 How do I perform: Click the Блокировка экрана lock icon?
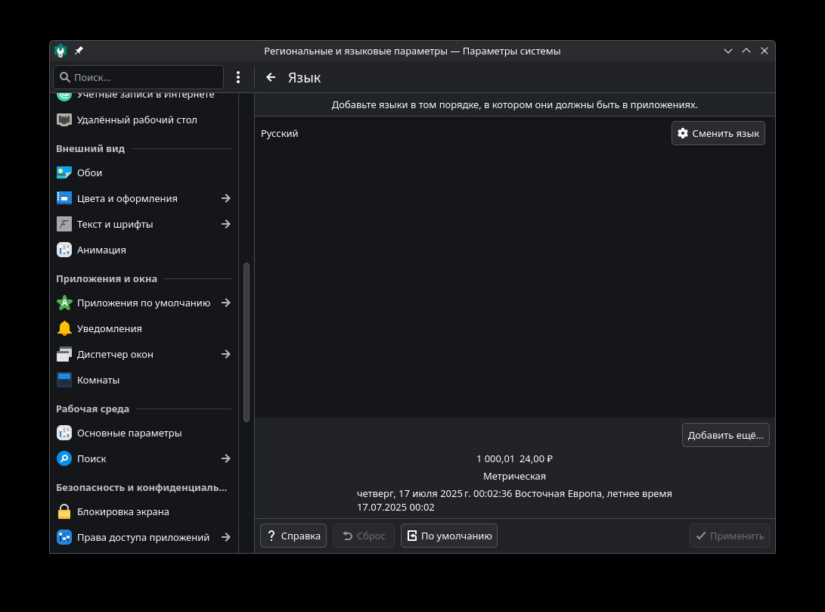click(64, 511)
